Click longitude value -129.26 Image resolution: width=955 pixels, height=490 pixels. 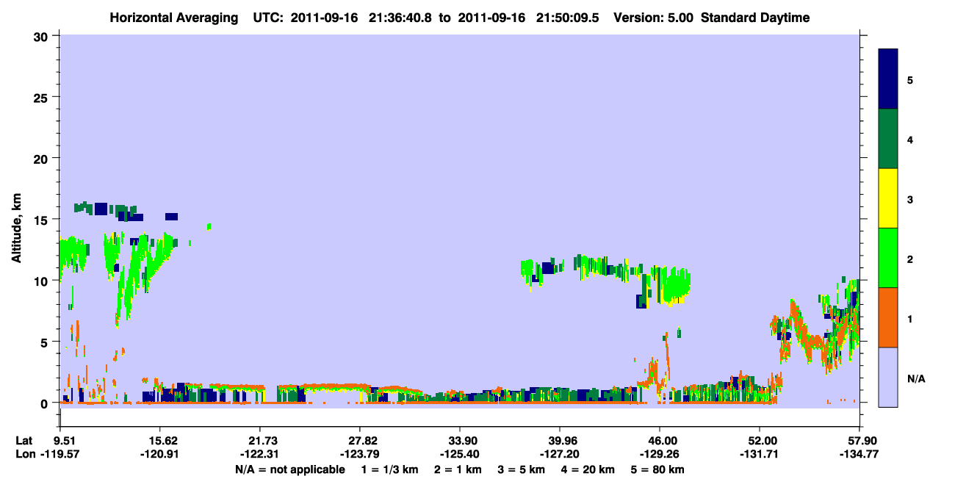[660, 454]
